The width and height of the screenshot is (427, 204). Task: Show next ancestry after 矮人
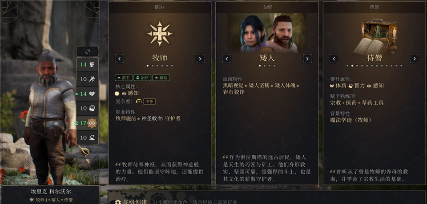[307, 59]
